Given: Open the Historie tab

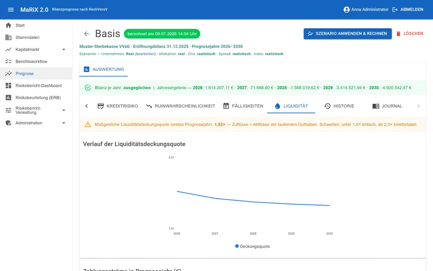Looking at the screenshot, I should point(339,106).
